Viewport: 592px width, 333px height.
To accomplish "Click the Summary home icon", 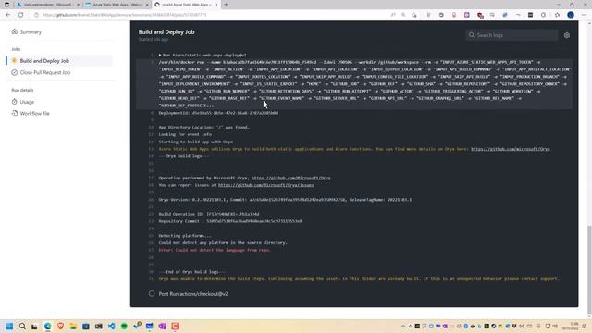I will click(15, 31).
